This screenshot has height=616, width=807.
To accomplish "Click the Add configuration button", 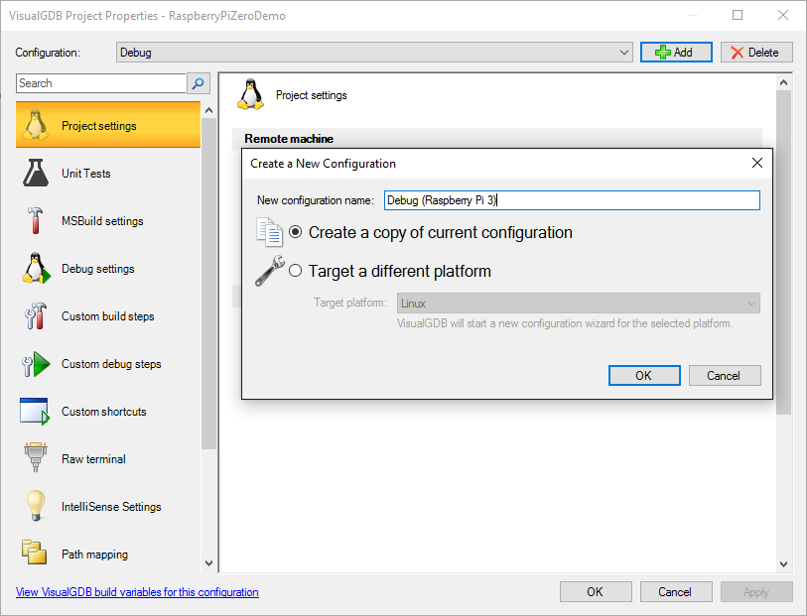I will 676,53.
